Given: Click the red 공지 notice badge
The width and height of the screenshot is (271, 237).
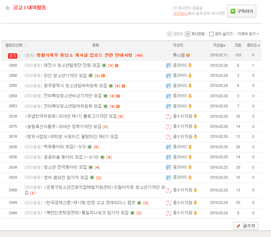Looking at the screenshot, I should pyautogui.click(x=13, y=56).
